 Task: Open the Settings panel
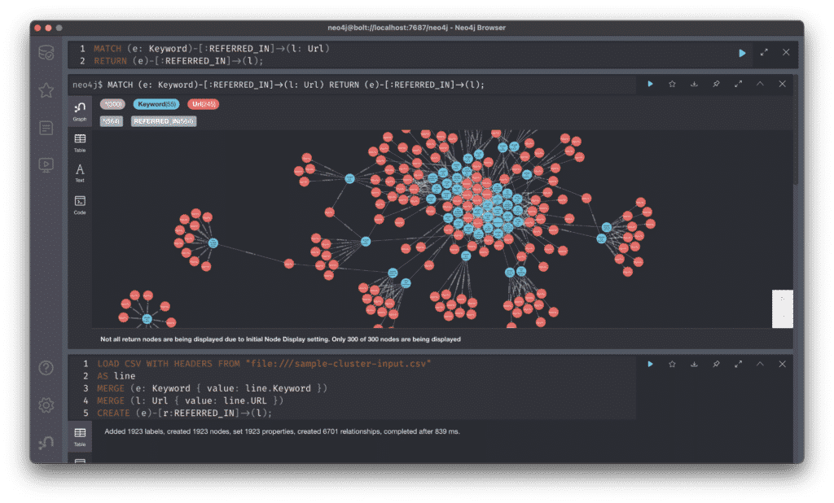click(46, 405)
